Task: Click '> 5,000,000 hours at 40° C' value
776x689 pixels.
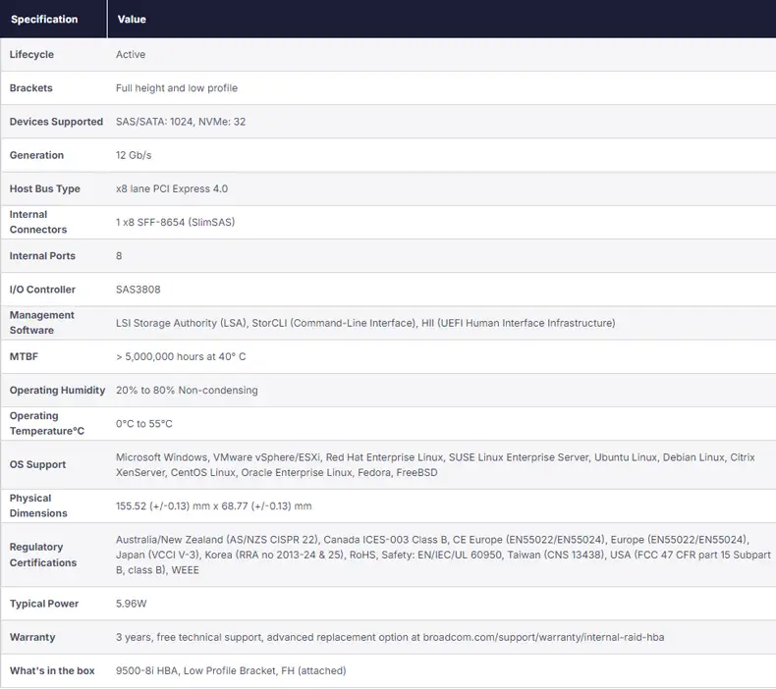Action: [181, 356]
